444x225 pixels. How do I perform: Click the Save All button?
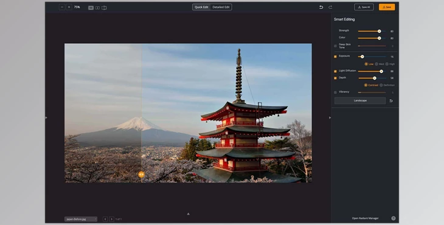[x=364, y=7]
